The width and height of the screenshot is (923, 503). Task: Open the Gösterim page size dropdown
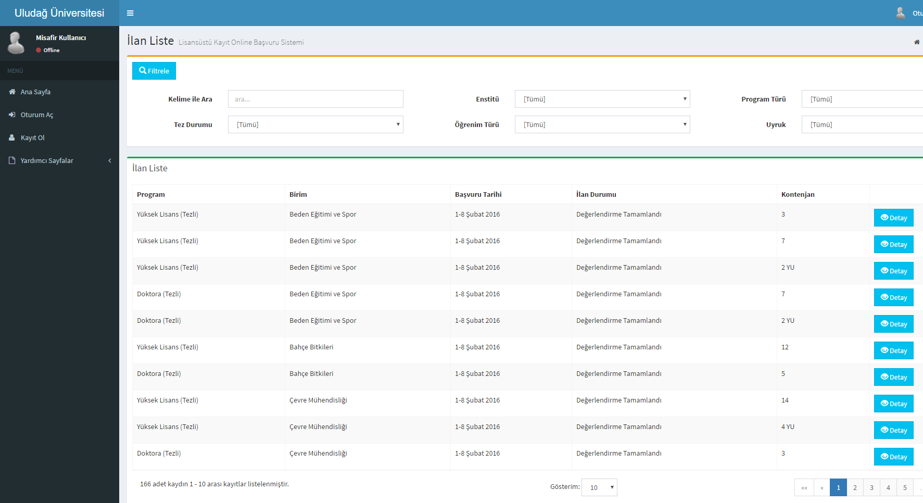click(x=599, y=487)
